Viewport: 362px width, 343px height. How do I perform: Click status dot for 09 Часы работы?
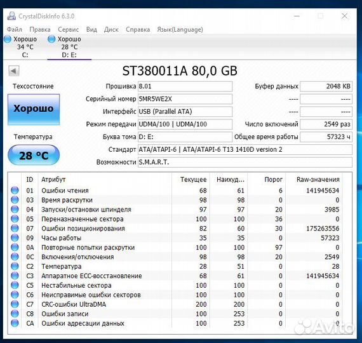pyautogui.click(x=15, y=238)
